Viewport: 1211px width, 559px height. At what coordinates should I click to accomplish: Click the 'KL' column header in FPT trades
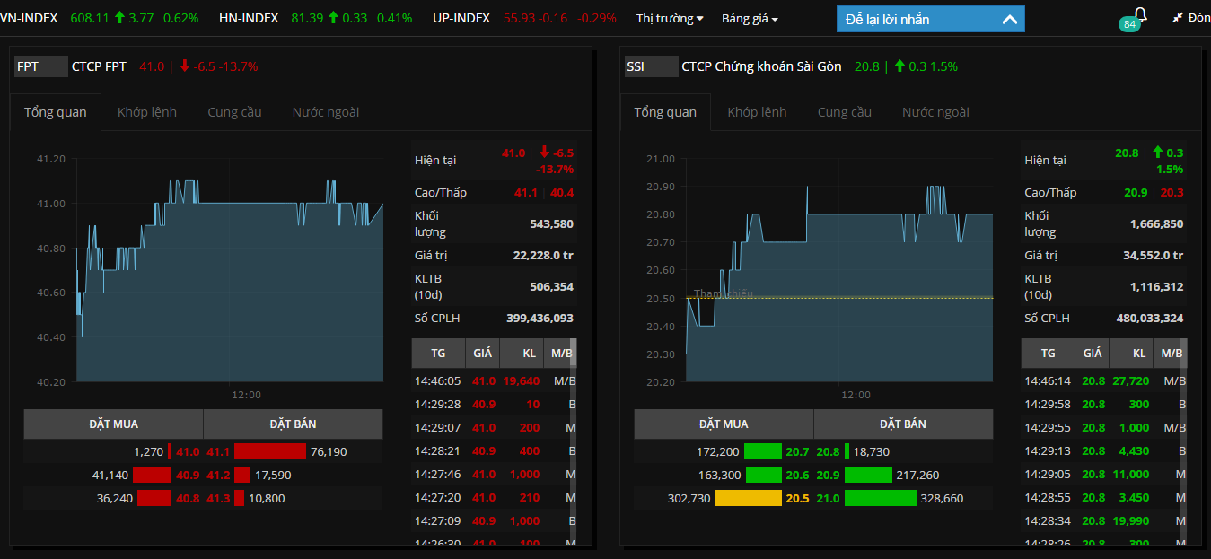(x=523, y=354)
